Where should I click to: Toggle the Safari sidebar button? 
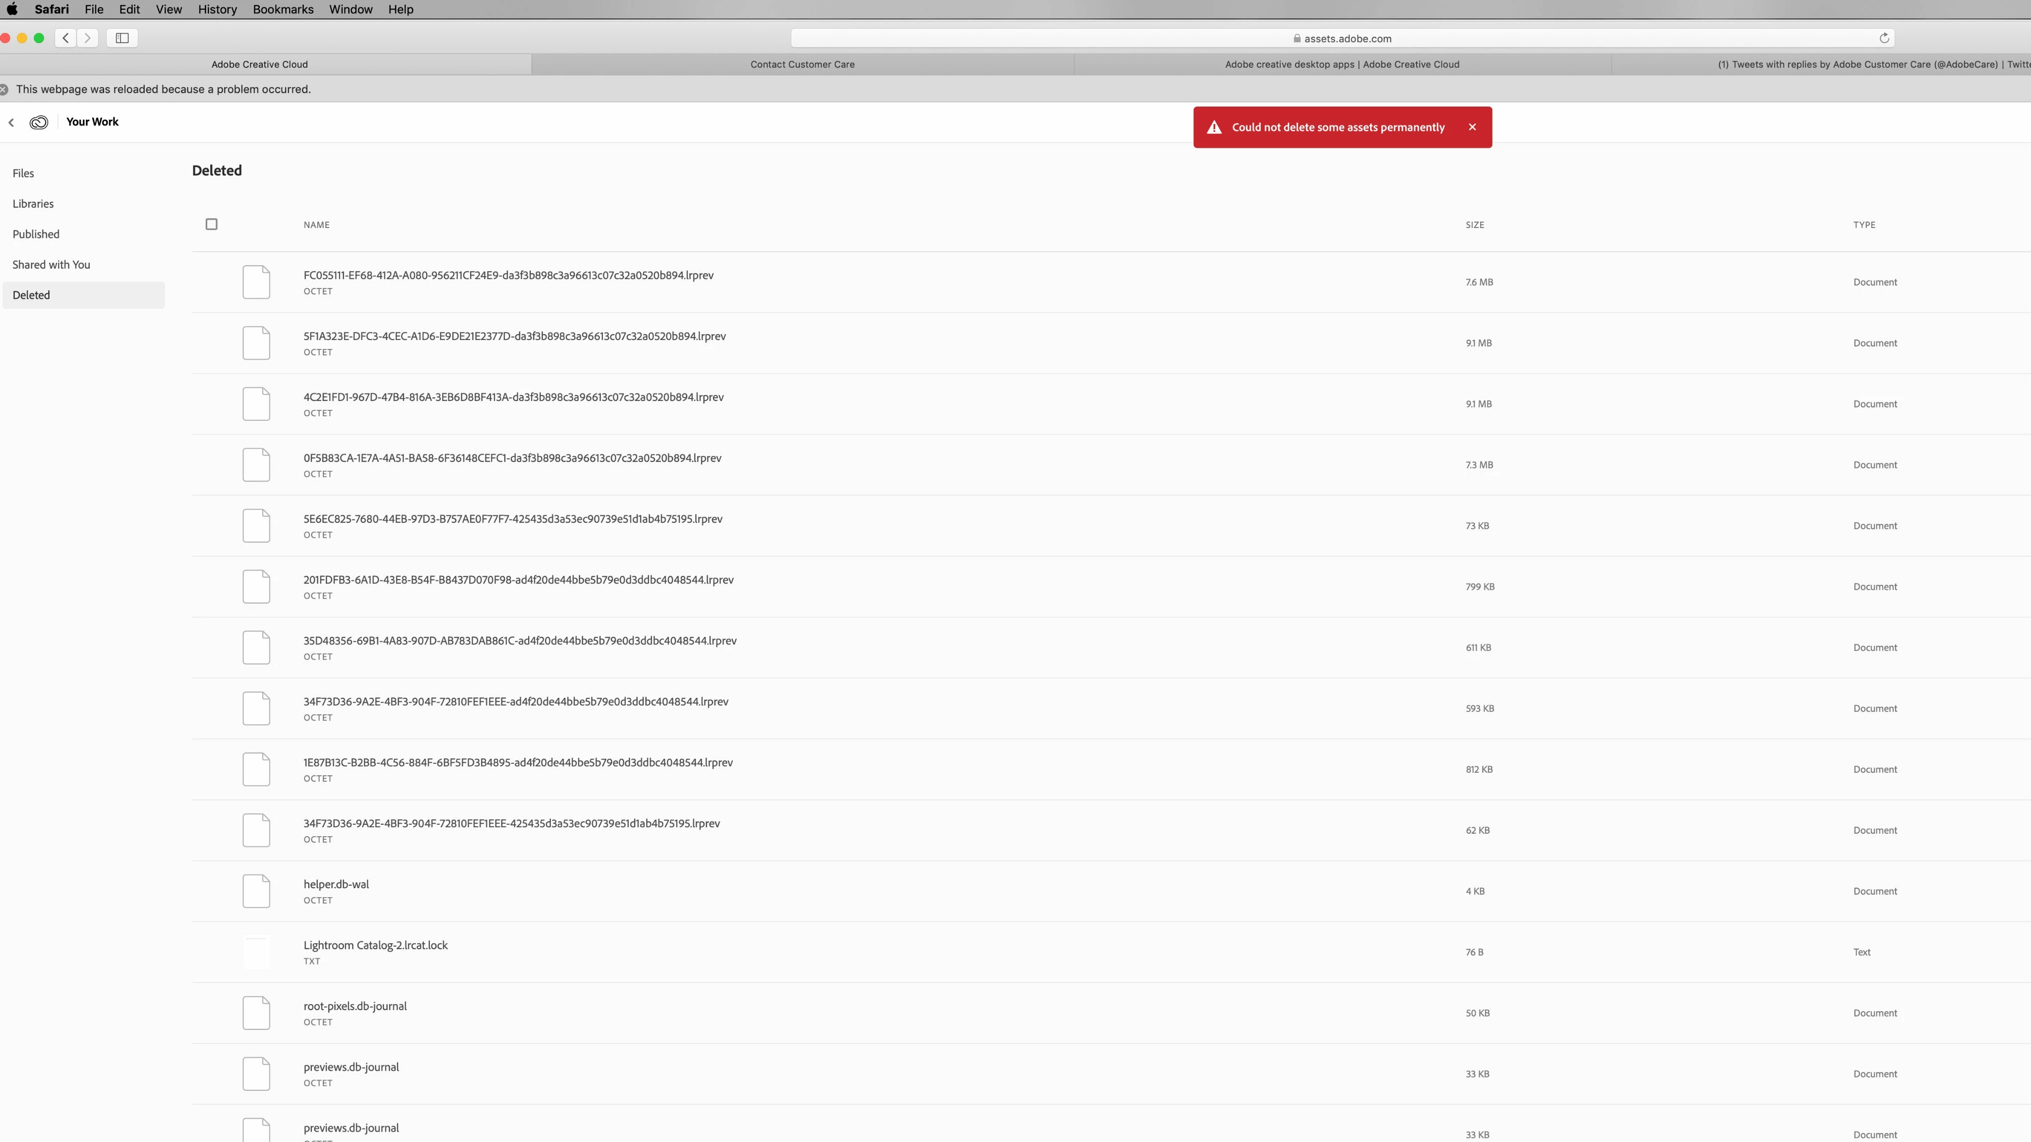coord(122,38)
